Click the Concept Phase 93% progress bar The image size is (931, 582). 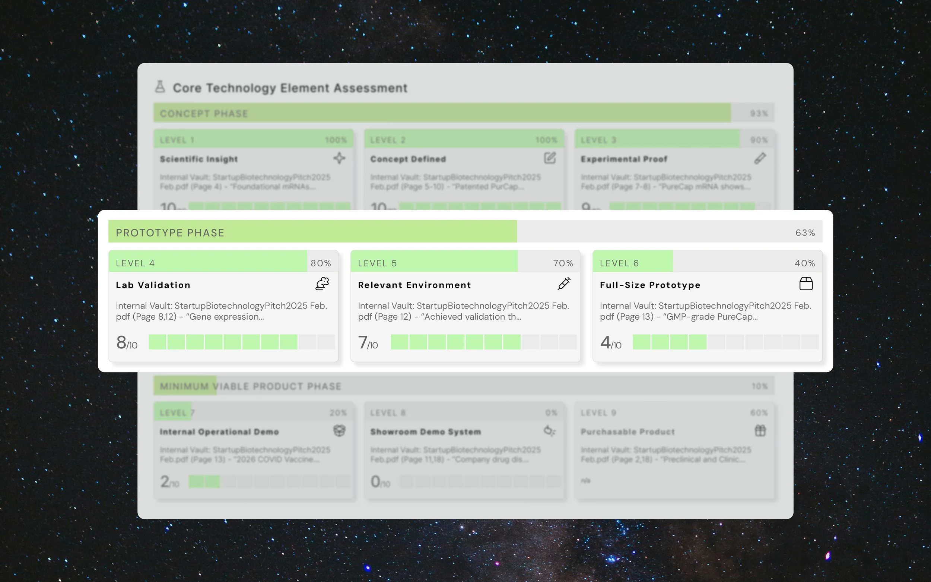(464, 113)
